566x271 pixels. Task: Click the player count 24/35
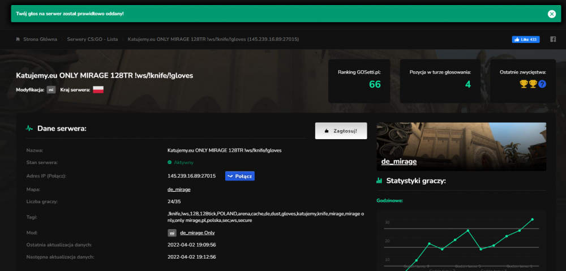tap(174, 201)
